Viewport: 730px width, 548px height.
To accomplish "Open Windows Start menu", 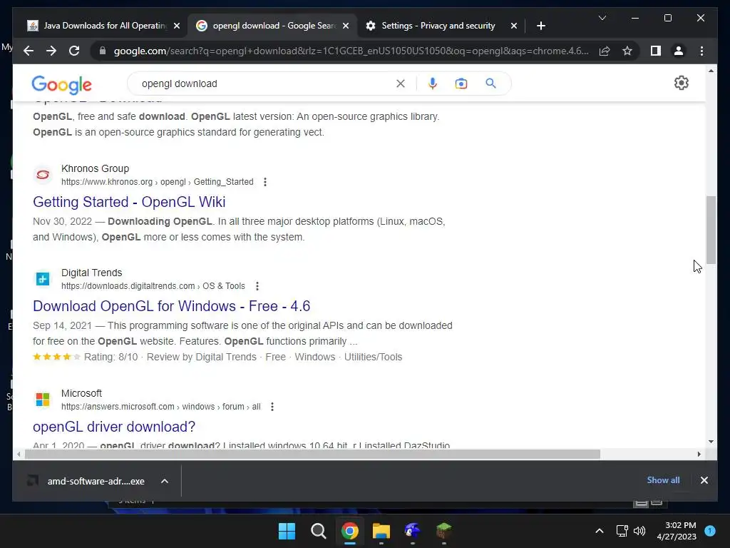I will click(x=287, y=531).
